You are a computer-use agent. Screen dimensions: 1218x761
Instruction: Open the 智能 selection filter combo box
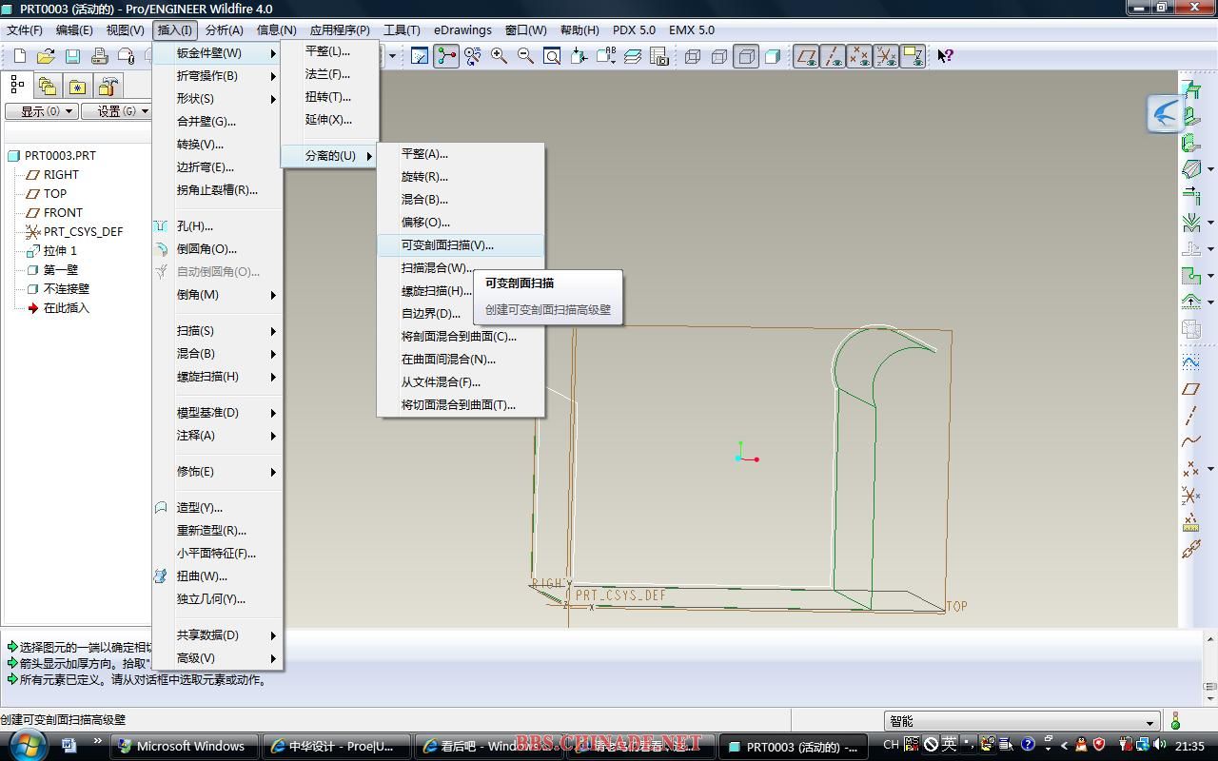(x=1023, y=721)
